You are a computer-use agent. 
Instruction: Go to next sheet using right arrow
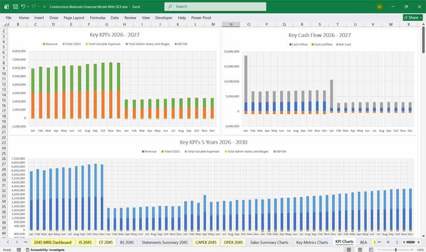17,242
